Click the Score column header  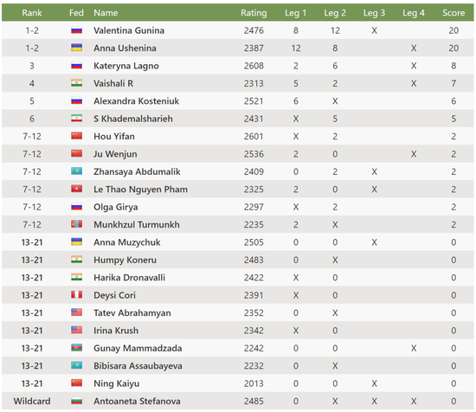coord(453,13)
